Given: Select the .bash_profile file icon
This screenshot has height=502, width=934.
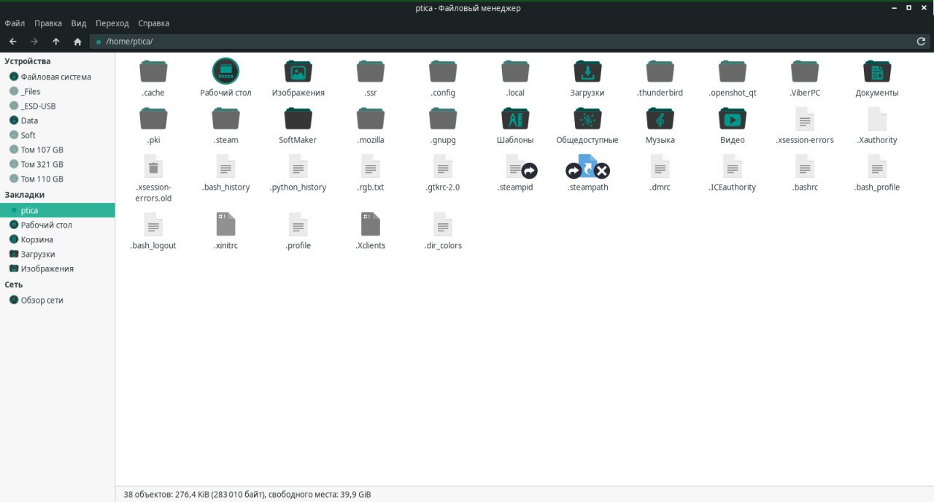Looking at the screenshot, I should [x=877, y=166].
